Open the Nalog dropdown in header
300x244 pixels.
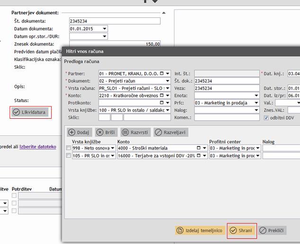coord(256,110)
